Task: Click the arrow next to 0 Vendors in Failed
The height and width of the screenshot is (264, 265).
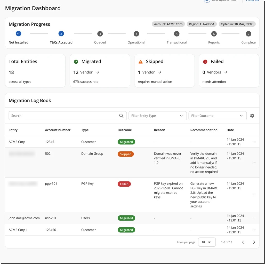Action: tap(226, 72)
